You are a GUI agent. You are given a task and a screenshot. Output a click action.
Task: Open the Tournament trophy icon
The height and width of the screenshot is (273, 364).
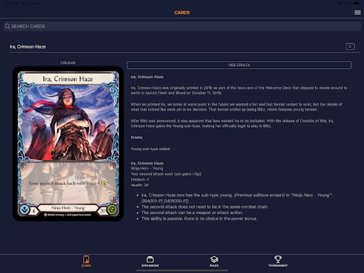click(x=278, y=259)
